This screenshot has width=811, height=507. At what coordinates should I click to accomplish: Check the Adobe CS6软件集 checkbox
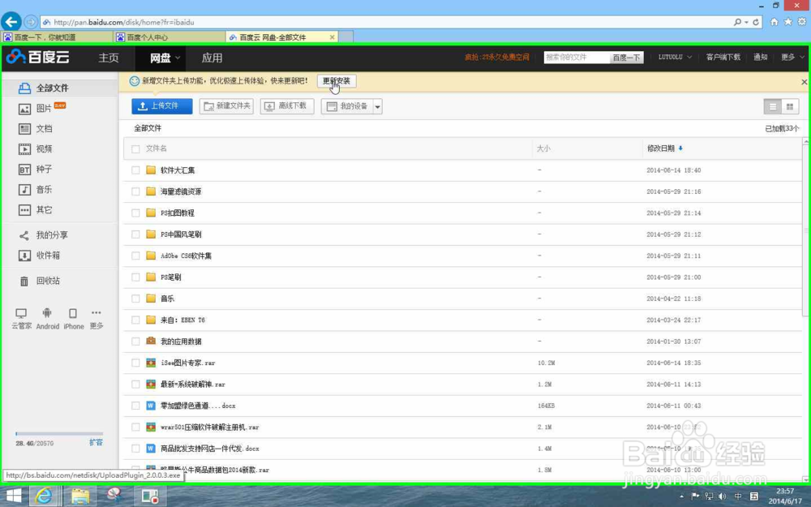coord(135,256)
